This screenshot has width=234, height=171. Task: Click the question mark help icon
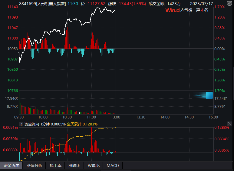pos(21,124)
